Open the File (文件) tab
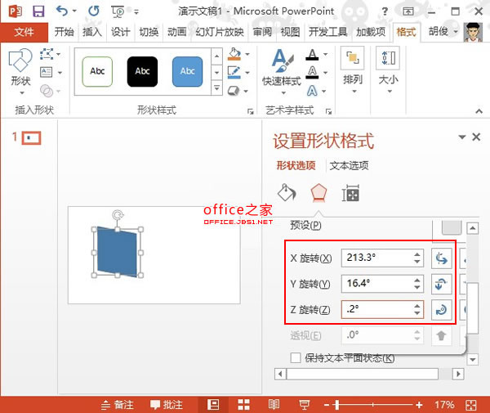This screenshot has height=413, width=490. [24, 32]
